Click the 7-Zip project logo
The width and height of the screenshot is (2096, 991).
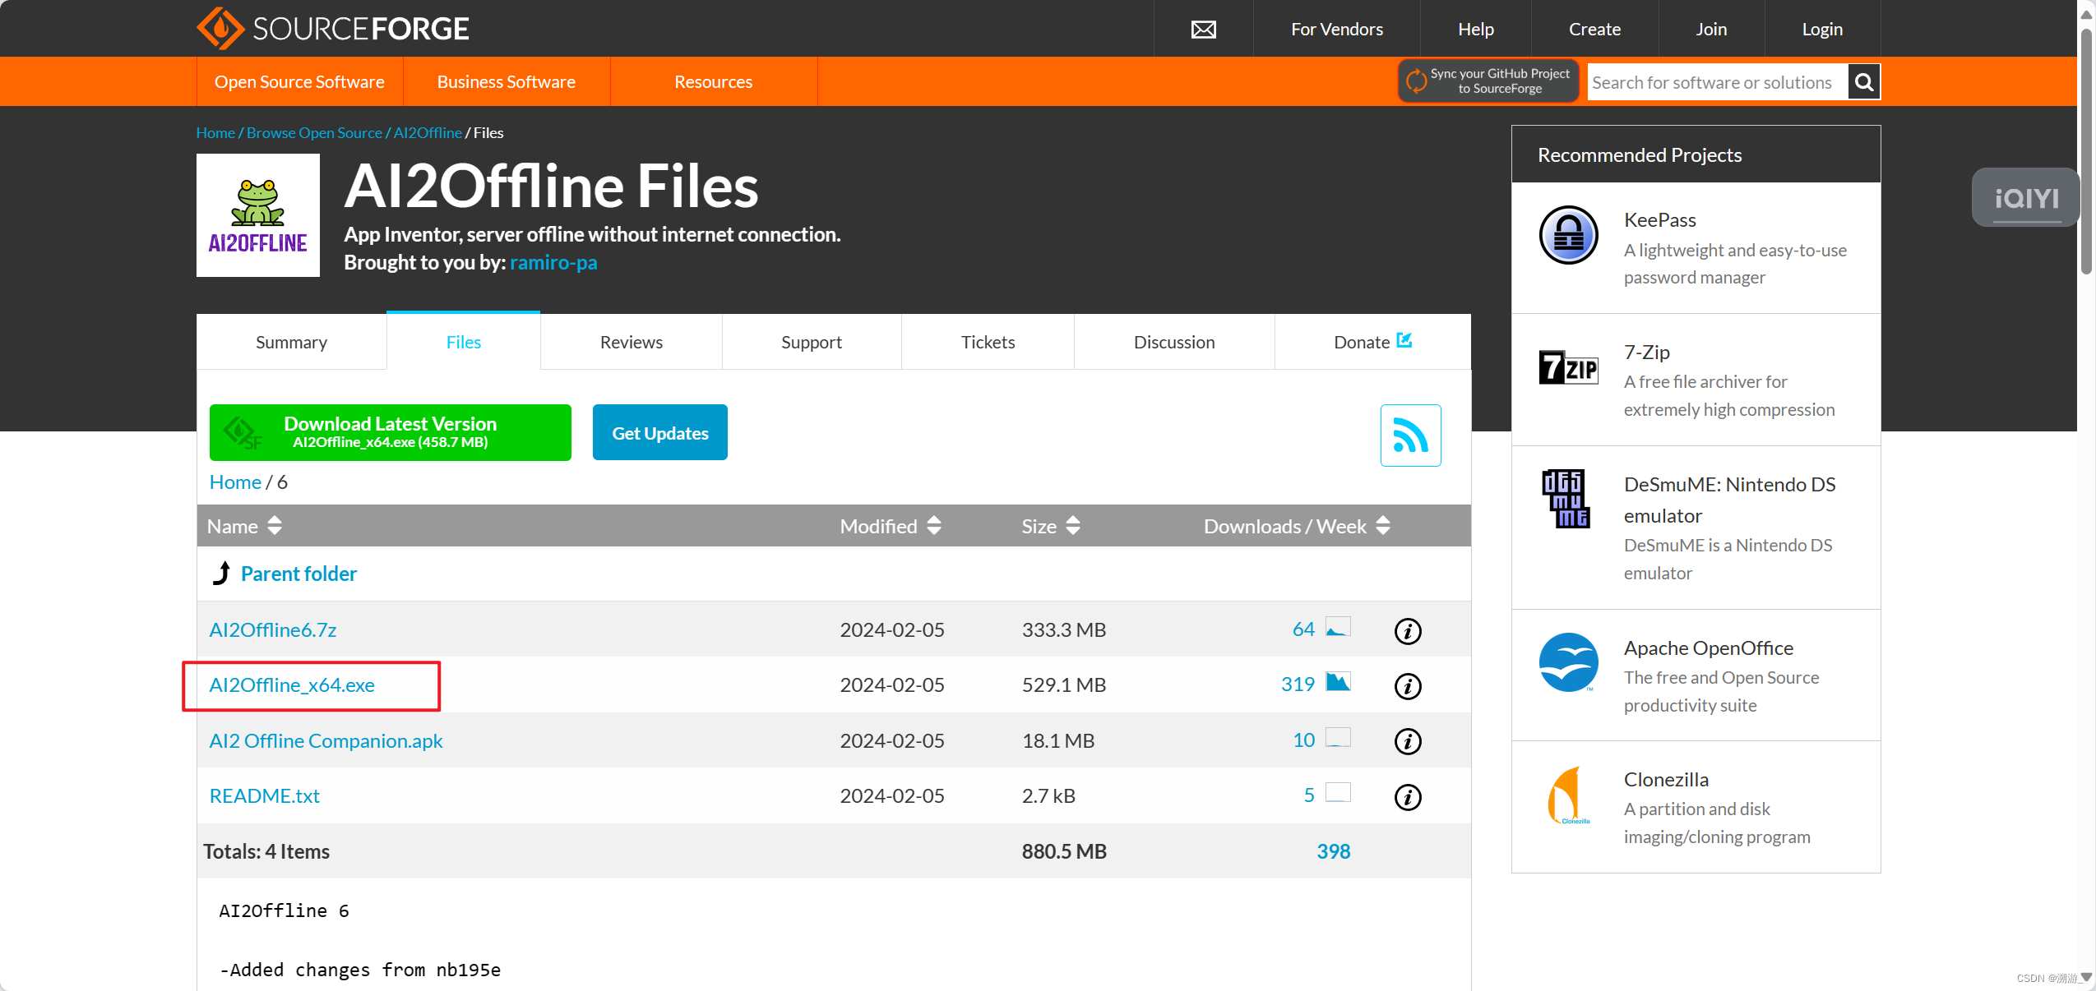coord(1568,367)
